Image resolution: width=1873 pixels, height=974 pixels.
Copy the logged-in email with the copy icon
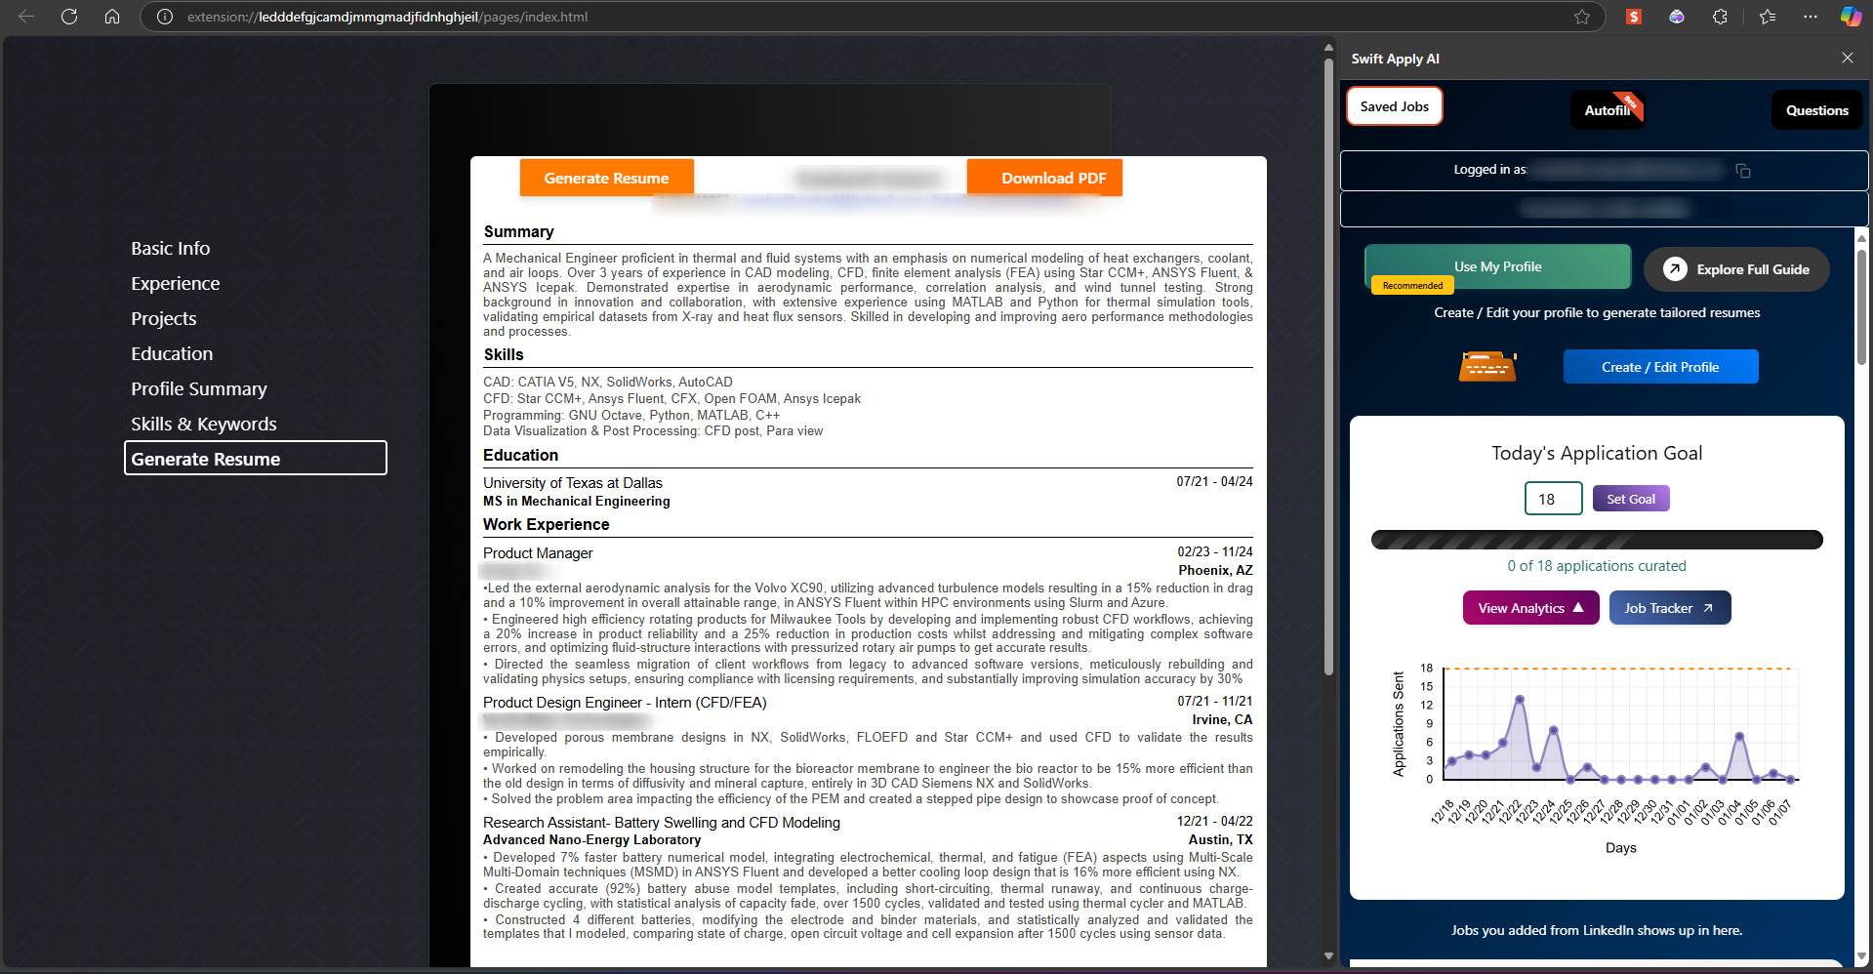[x=1743, y=171]
